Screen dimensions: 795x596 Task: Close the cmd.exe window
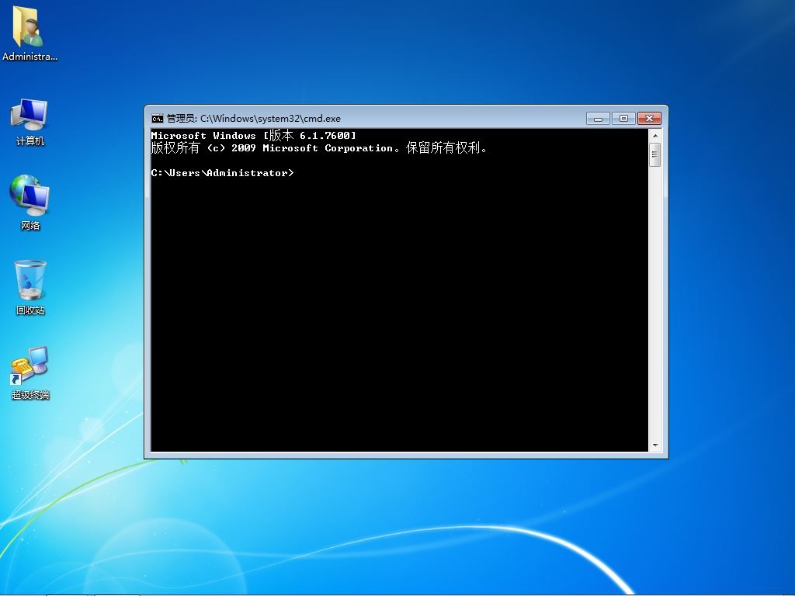[650, 119]
